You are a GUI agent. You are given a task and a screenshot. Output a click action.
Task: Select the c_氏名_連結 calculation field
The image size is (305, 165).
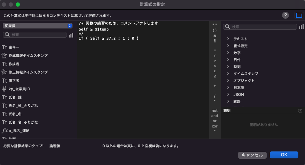pyautogui.click(x=19, y=131)
